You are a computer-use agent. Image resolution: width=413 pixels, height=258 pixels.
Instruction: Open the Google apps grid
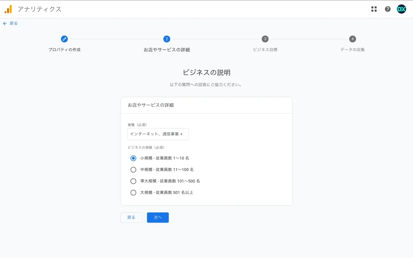point(374,9)
